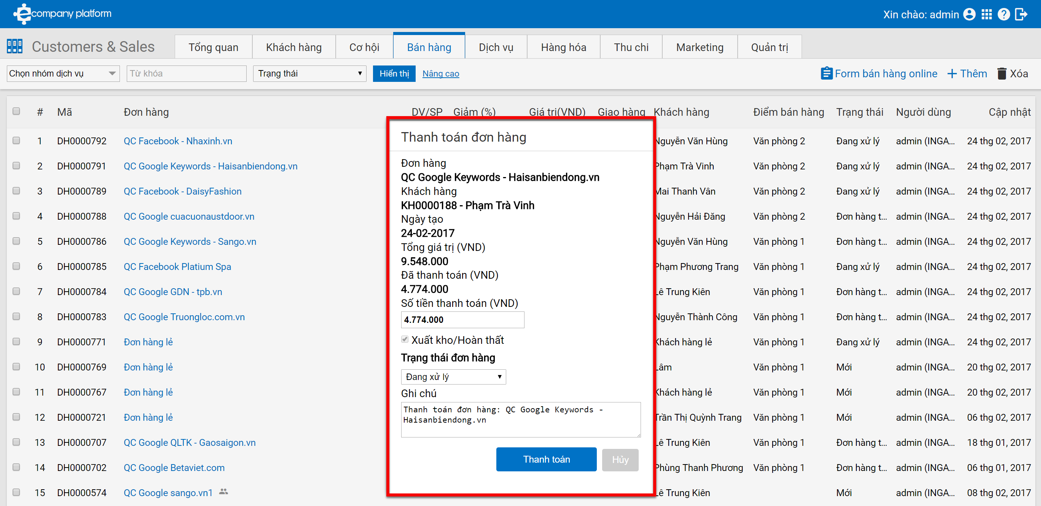Viewport: 1041px width, 506px height.
Task: Click the Mã column header
Action: tap(65, 112)
